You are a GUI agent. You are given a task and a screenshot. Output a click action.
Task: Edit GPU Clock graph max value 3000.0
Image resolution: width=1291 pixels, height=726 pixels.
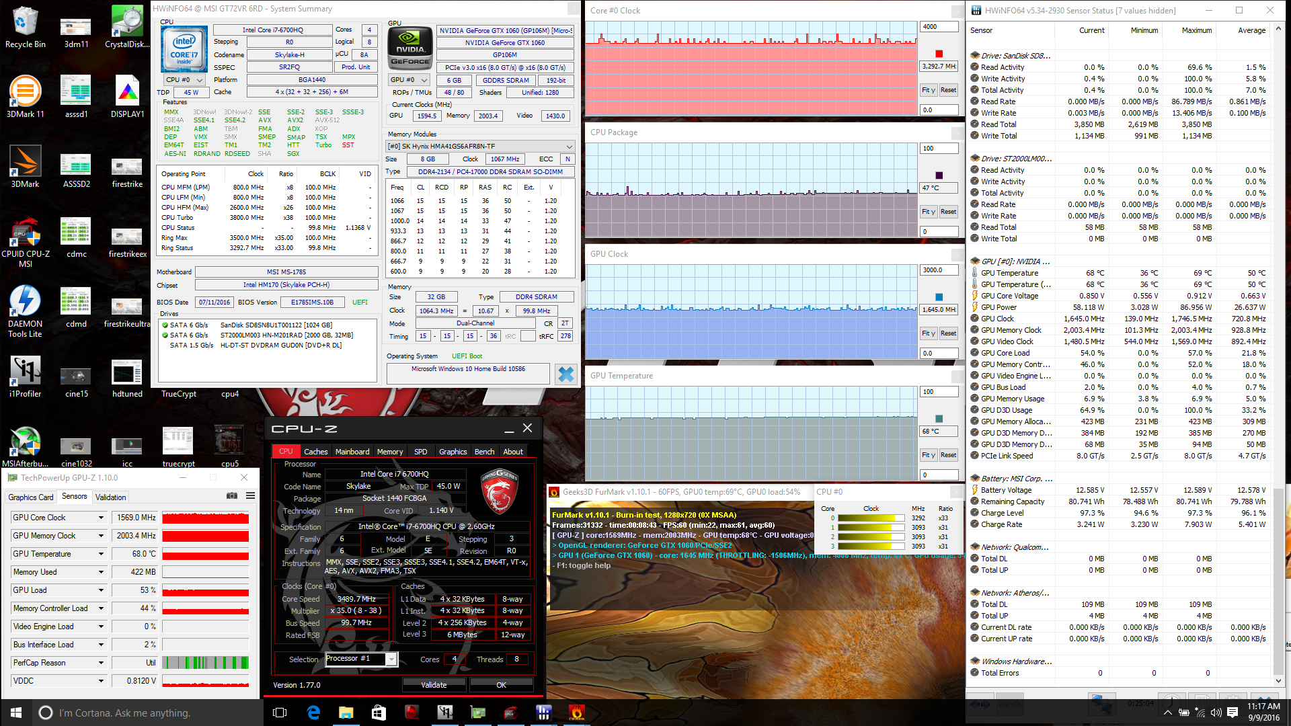939,270
